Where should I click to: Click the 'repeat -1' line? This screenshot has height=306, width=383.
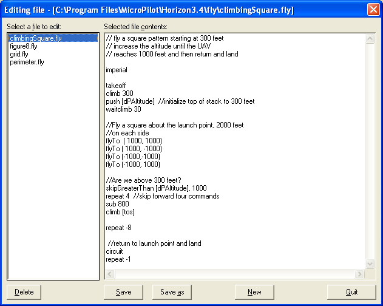tap(118, 259)
